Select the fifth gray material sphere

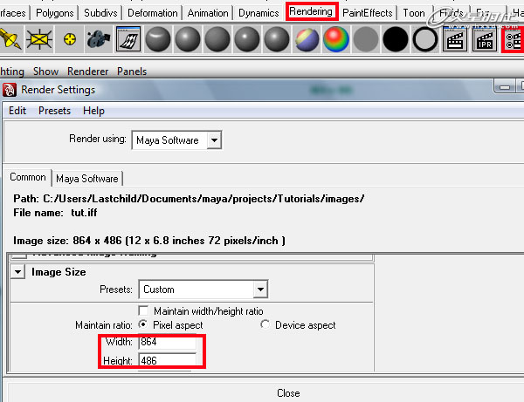click(x=277, y=39)
